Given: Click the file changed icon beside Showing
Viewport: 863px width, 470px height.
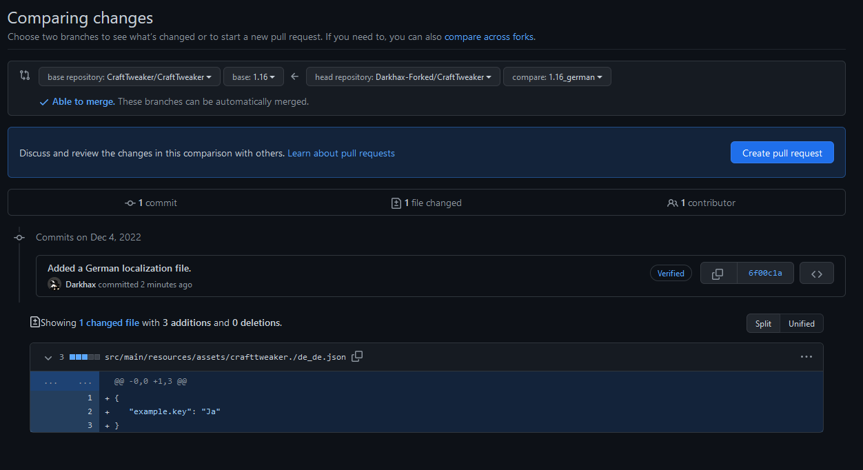Looking at the screenshot, I should tap(34, 323).
